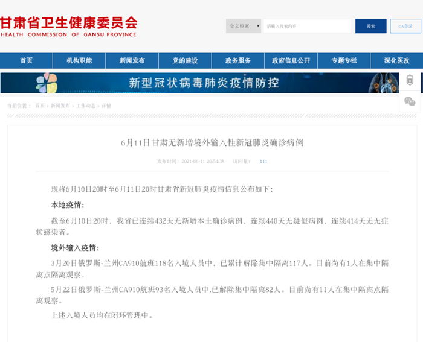Screen dimensions: 423x342
Task: Click the visit count 111
Action: click(x=263, y=162)
